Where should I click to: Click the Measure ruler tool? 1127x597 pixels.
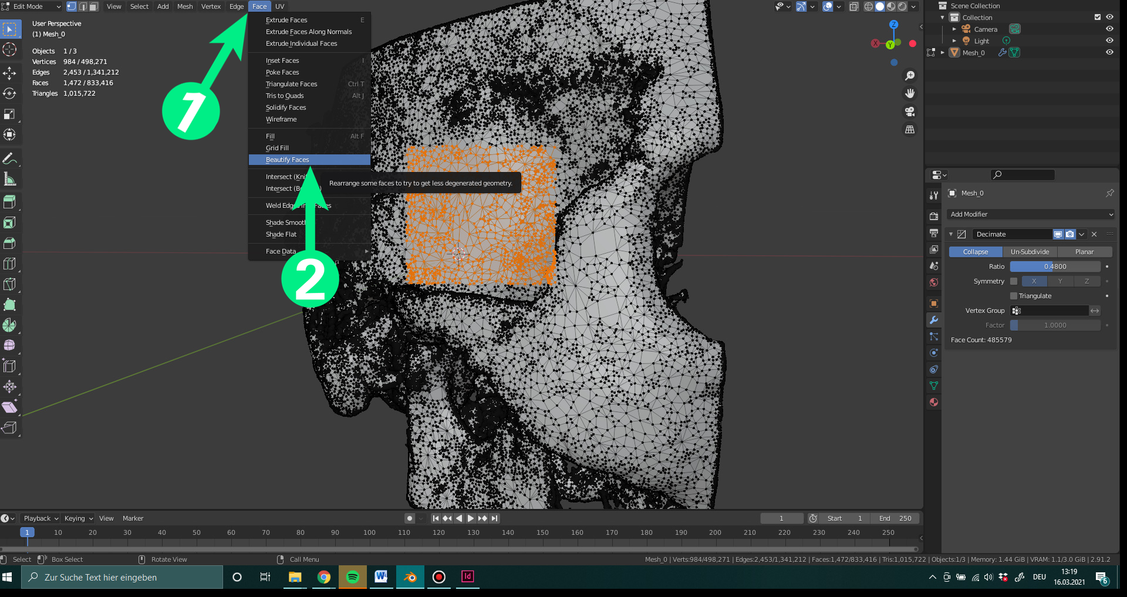pos(9,179)
